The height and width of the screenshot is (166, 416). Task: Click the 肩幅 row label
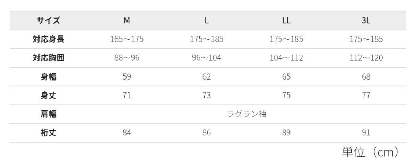(49, 114)
